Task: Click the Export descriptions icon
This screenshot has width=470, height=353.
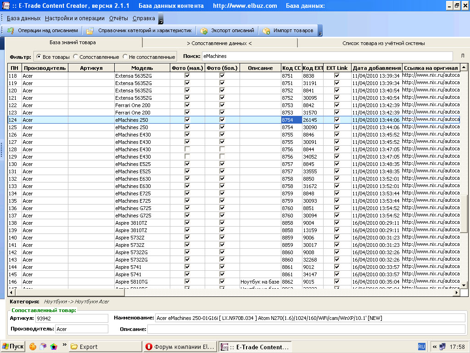Action: click(204, 31)
